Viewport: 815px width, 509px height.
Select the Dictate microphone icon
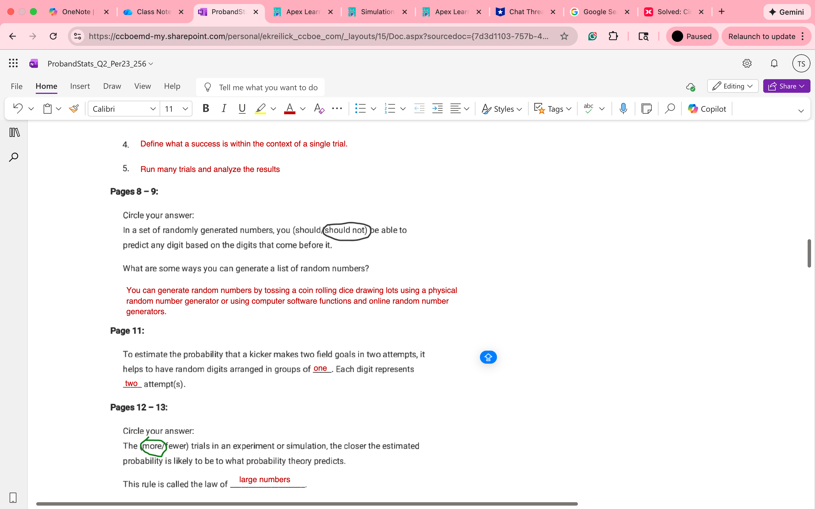tap(623, 108)
